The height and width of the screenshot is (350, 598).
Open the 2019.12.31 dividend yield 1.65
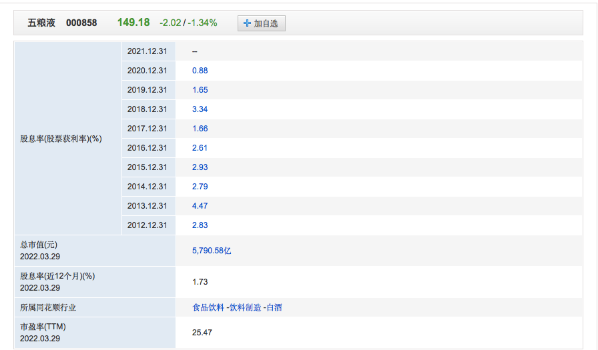tap(200, 90)
